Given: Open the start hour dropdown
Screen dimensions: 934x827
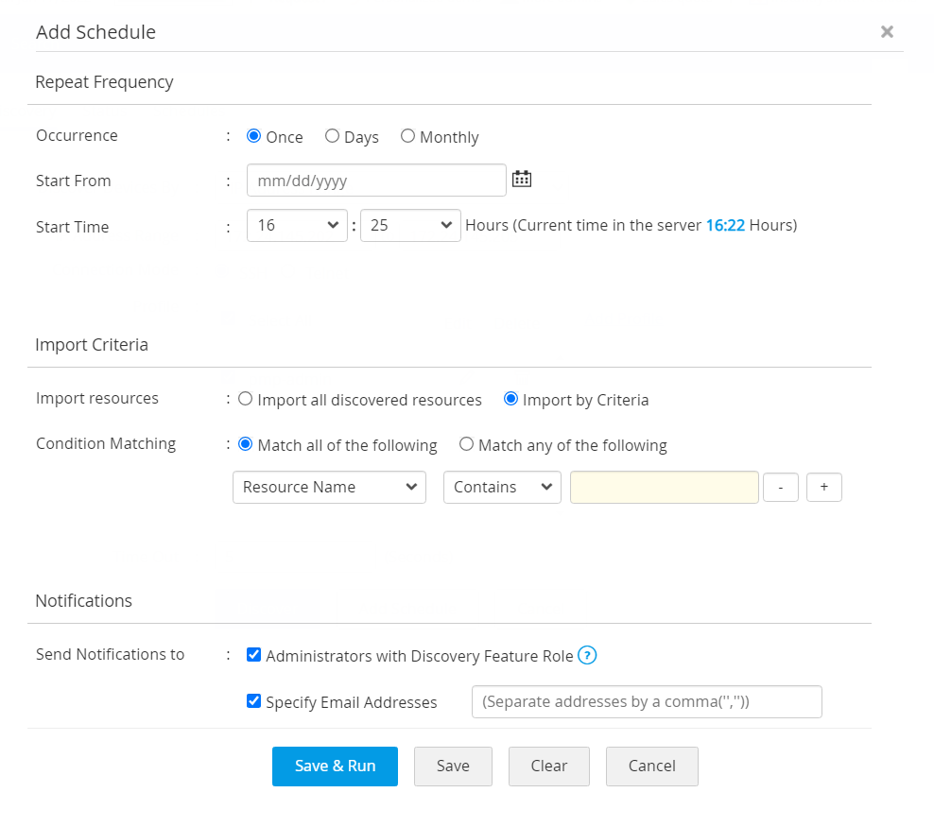Looking at the screenshot, I should click(297, 226).
